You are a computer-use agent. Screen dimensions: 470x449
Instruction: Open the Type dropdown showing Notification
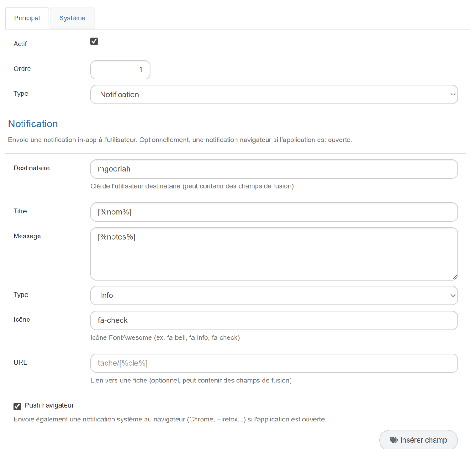tap(274, 95)
